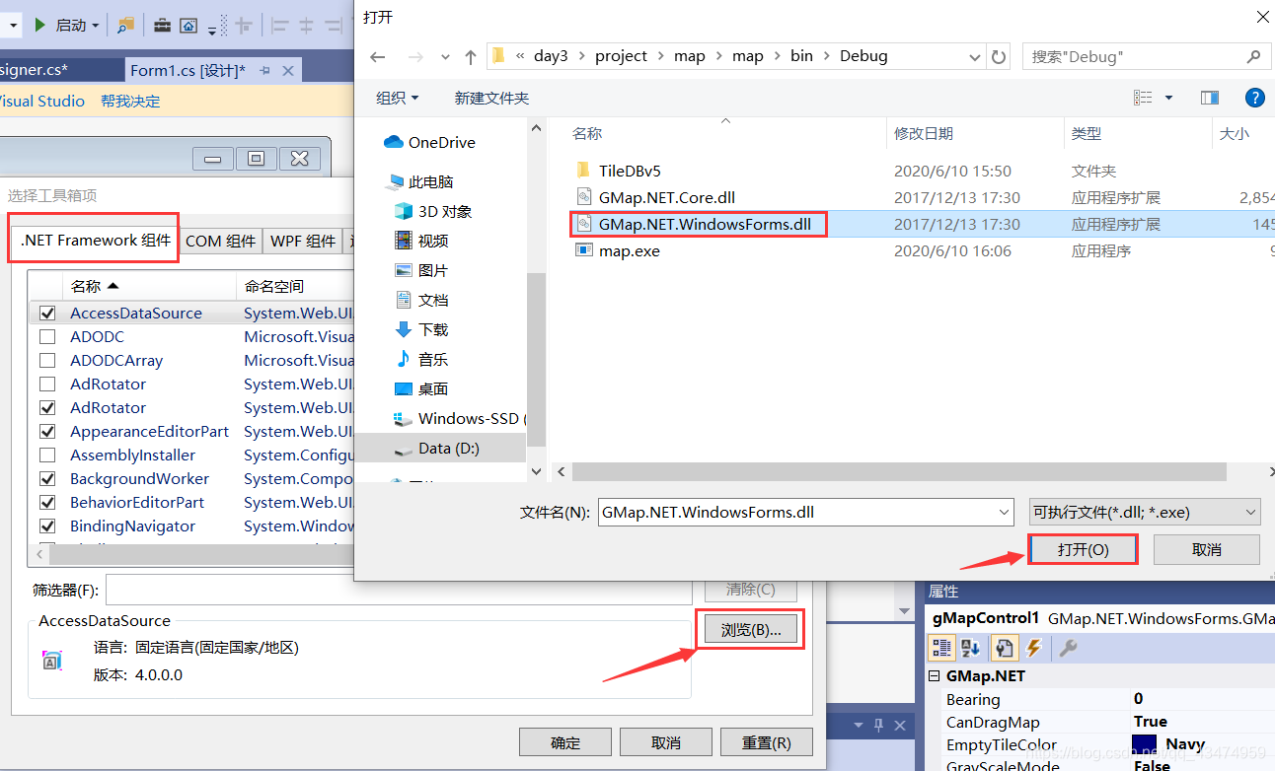Click the 浏览(B) browse button
Screen dimensions: 1275x771
[750, 628]
